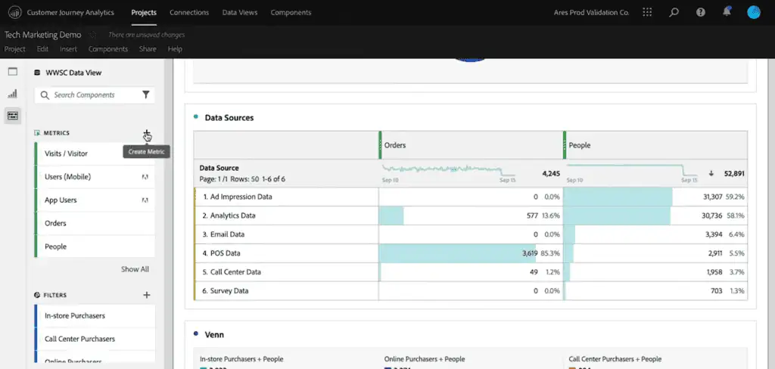Open the Edit menu
Viewport: 775px width, 369px height.
point(42,49)
